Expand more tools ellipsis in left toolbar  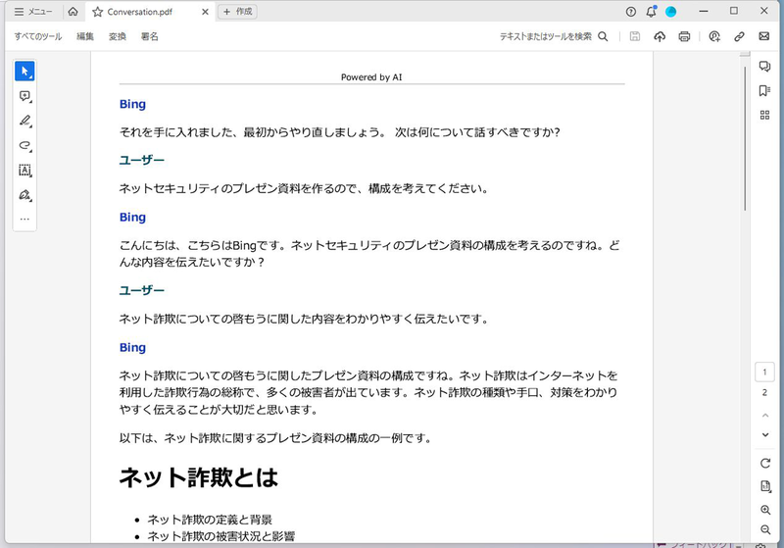click(x=24, y=219)
